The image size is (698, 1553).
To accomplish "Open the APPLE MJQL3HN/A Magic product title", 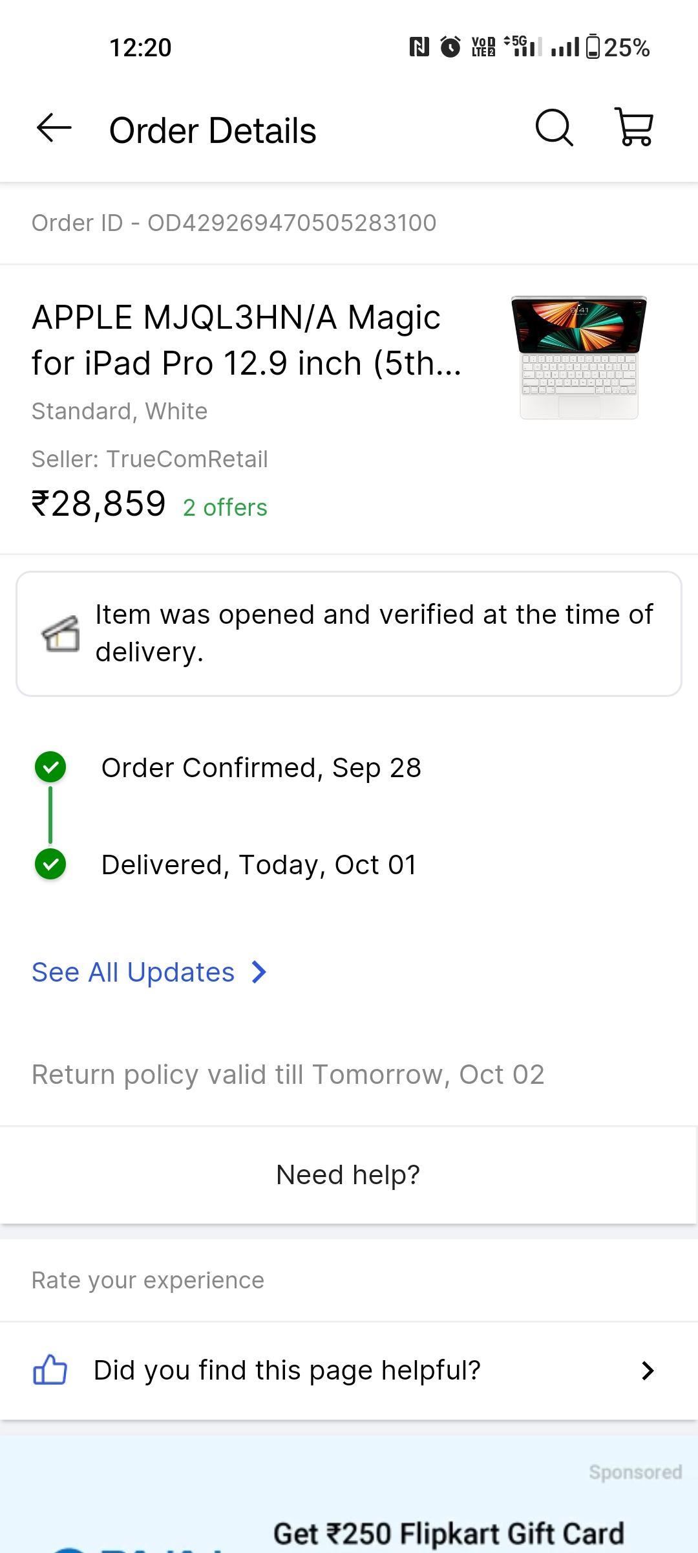I will [x=246, y=340].
